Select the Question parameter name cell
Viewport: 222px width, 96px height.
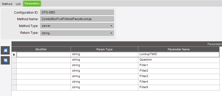179,60
